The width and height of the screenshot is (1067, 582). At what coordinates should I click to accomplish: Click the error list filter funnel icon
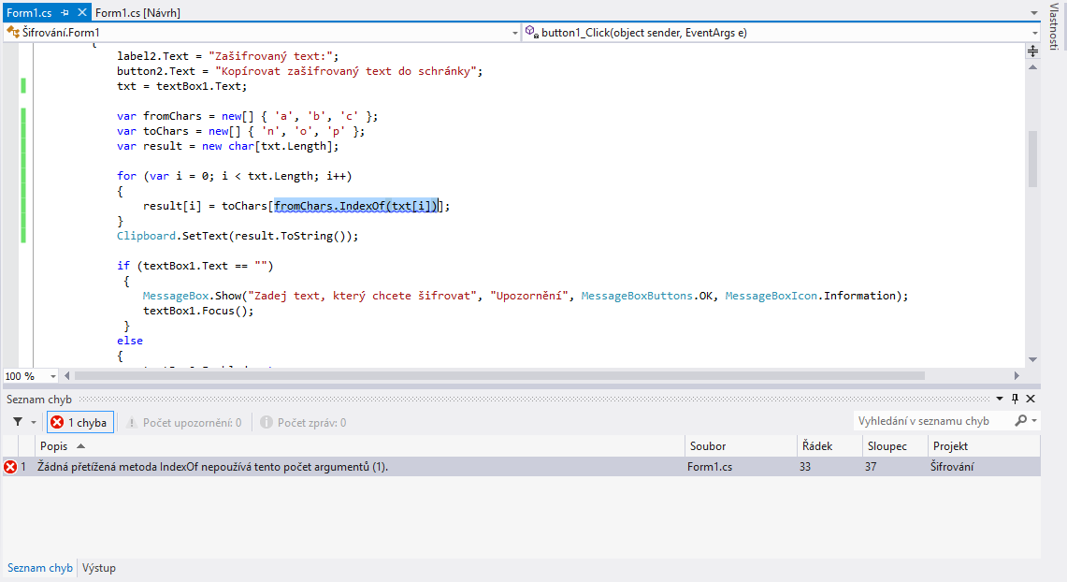click(x=18, y=423)
